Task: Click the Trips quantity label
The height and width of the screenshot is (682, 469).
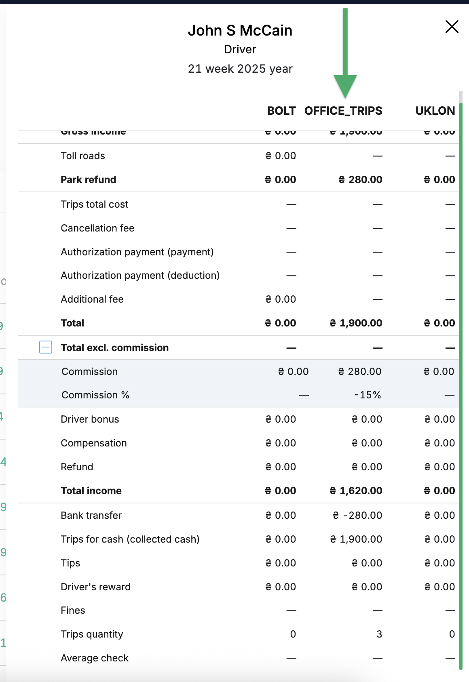Action: (92, 634)
